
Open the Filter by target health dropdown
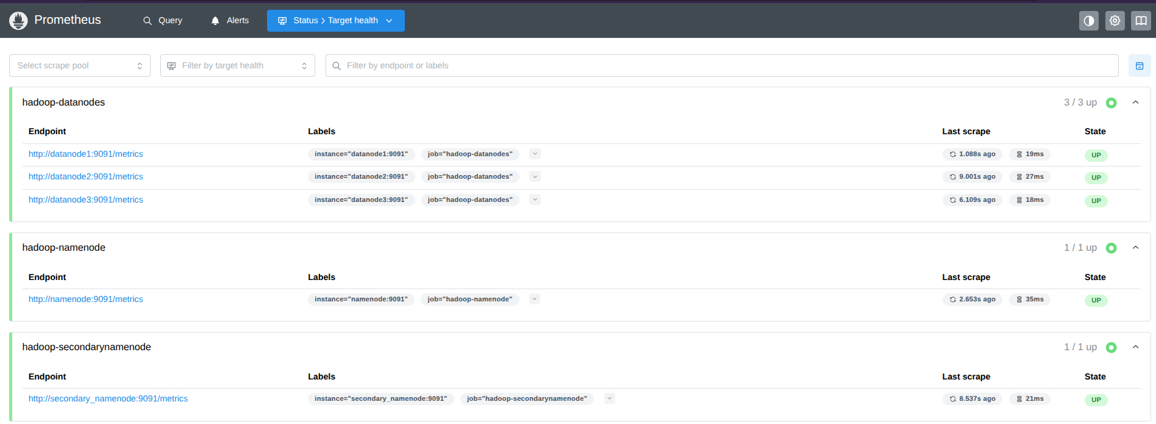[238, 66]
